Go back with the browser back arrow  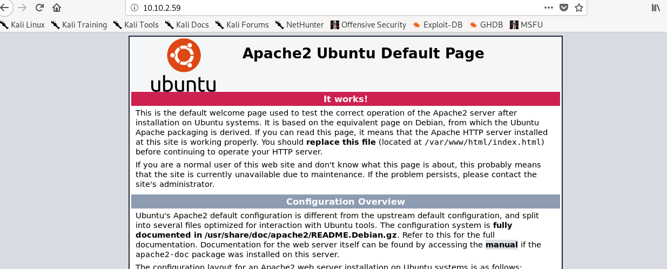coord(4,8)
